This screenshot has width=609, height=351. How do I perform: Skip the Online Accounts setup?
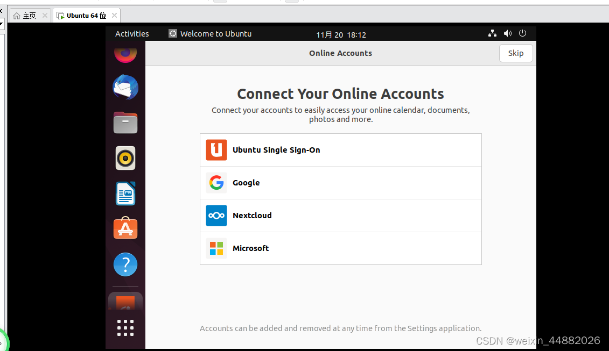516,53
